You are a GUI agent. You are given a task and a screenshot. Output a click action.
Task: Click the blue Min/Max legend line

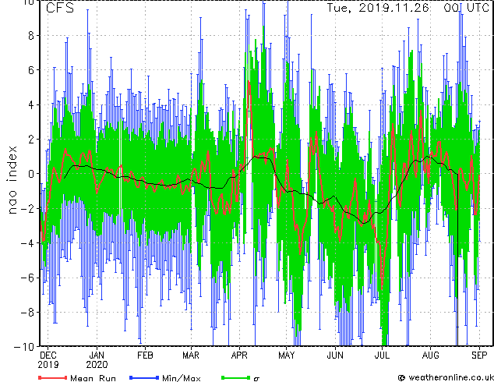[x=144, y=377]
